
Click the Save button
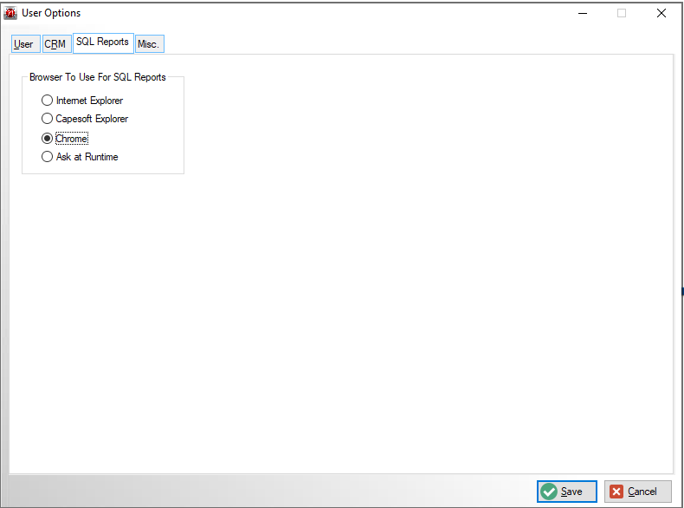[566, 492]
